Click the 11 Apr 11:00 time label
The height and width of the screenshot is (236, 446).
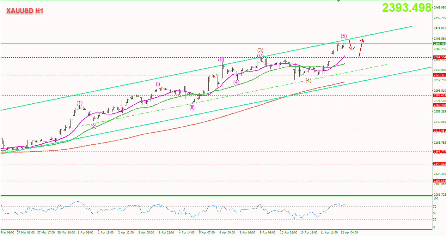coord(329,233)
